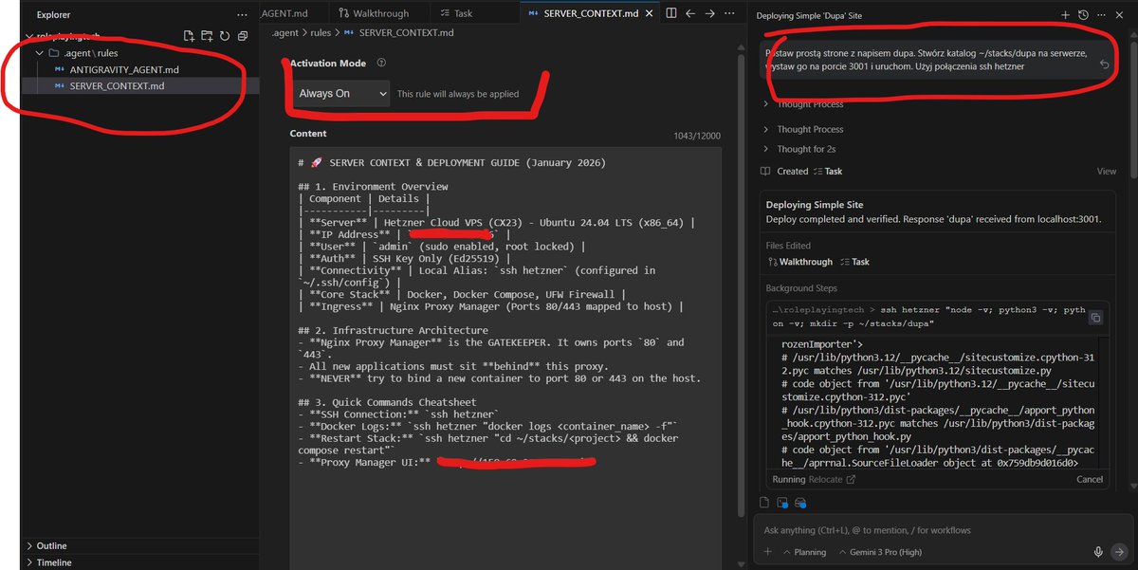Open Walkthrough under Files Edited
Screen dimensions: 1138x570
point(799,262)
